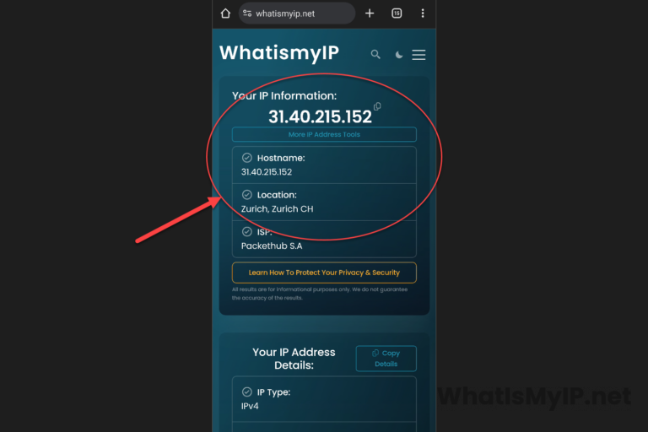Image resolution: width=648 pixels, height=432 pixels.
Task: Click the check icon beside Hostname
Action: (x=246, y=158)
